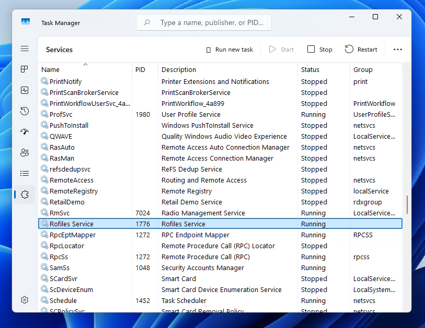425x328 pixels.
Task: Open the Startup apps page icon
Action: point(25,132)
